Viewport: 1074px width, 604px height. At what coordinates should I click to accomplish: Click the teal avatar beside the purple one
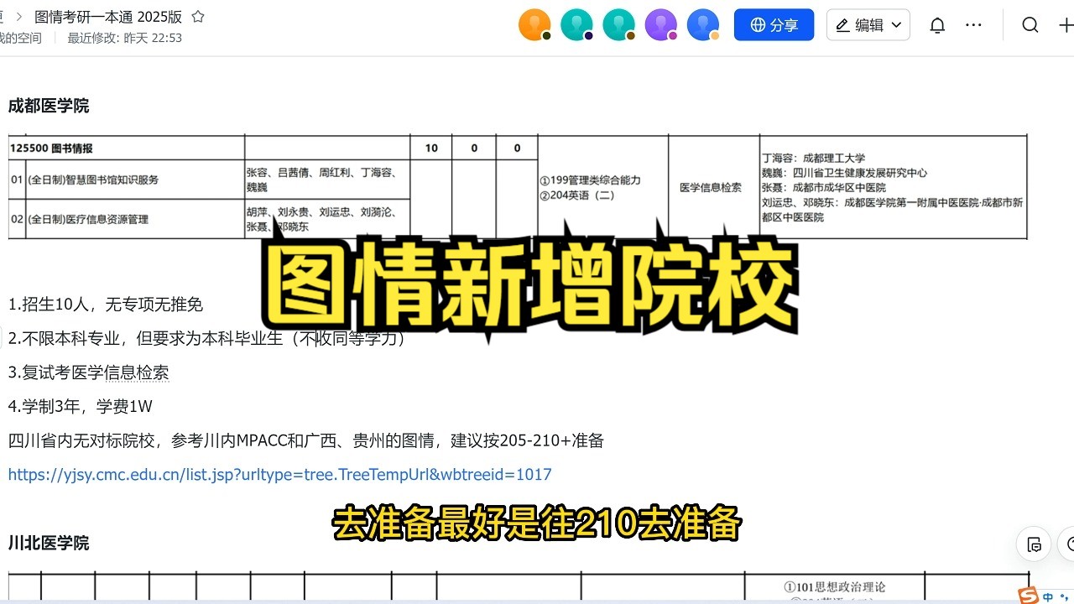pos(618,25)
